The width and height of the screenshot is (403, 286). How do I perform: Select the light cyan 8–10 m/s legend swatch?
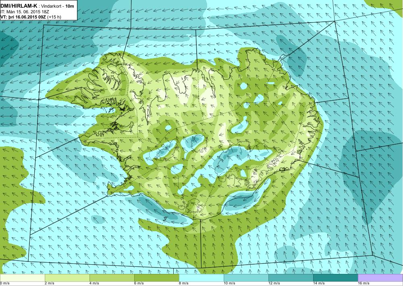coord(201,278)
